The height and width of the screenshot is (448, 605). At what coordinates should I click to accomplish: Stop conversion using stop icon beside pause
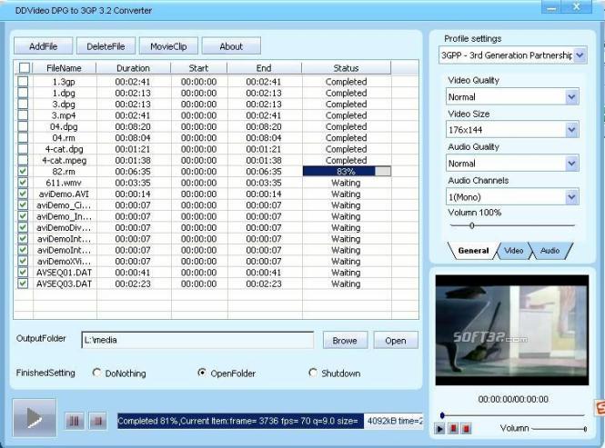pos(97,421)
